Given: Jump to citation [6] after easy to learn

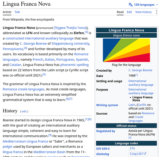Looking at the screenshot, I should point(67,99).
